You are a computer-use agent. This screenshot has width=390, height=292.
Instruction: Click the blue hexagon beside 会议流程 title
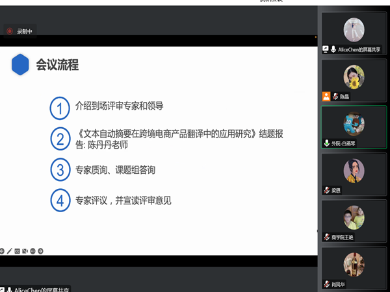pyautogui.click(x=20, y=64)
